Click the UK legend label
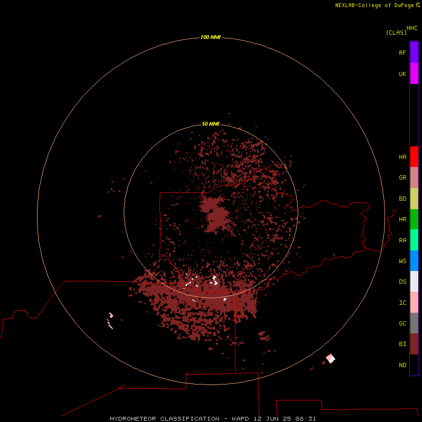Screen dimensions: 422x422 tap(402, 74)
